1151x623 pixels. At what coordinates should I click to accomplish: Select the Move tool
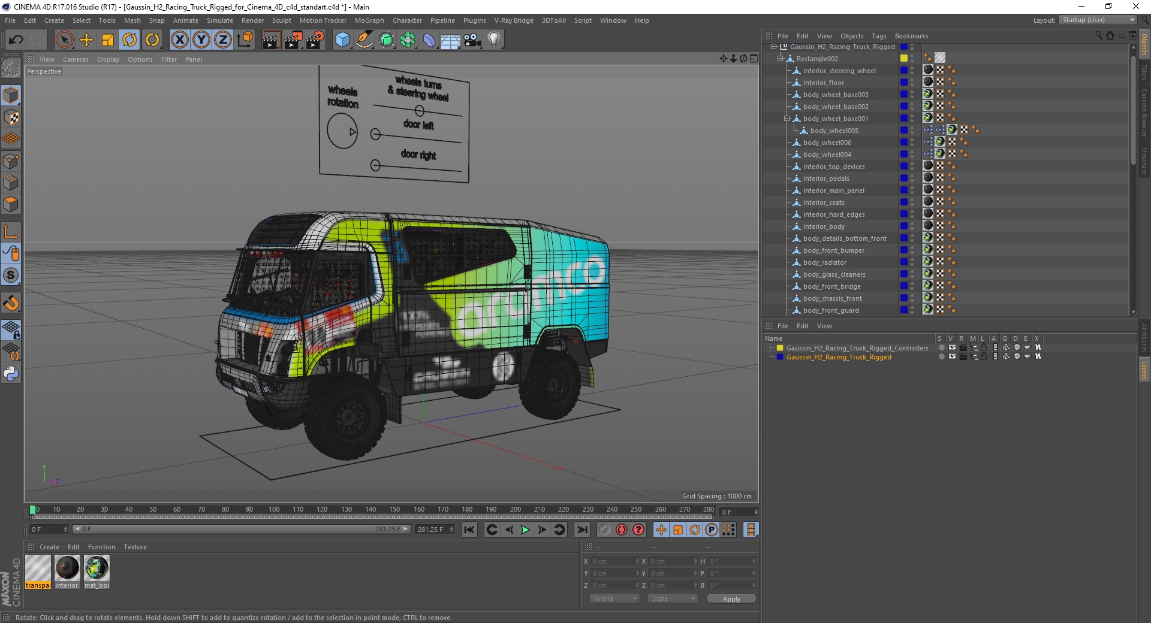[x=86, y=40]
